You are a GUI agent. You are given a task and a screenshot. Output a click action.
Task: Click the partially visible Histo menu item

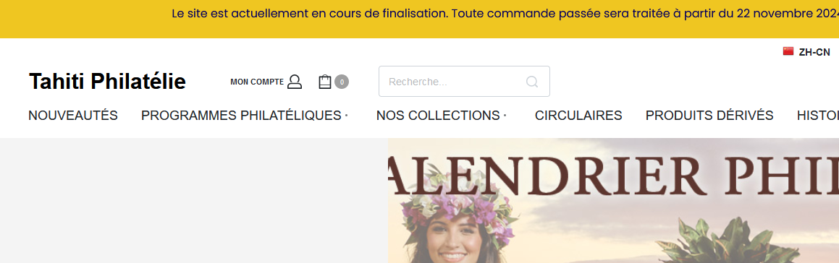point(817,116)
